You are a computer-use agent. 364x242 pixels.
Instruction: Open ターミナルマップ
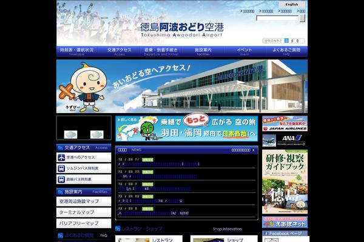coord(84,212)
